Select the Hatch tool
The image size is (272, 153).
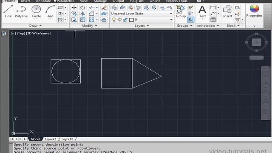[60, 20]
